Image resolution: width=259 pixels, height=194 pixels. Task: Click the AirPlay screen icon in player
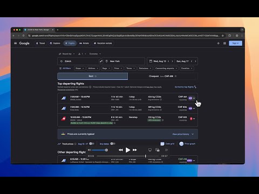pyautogui.click(x=150, y=150)
